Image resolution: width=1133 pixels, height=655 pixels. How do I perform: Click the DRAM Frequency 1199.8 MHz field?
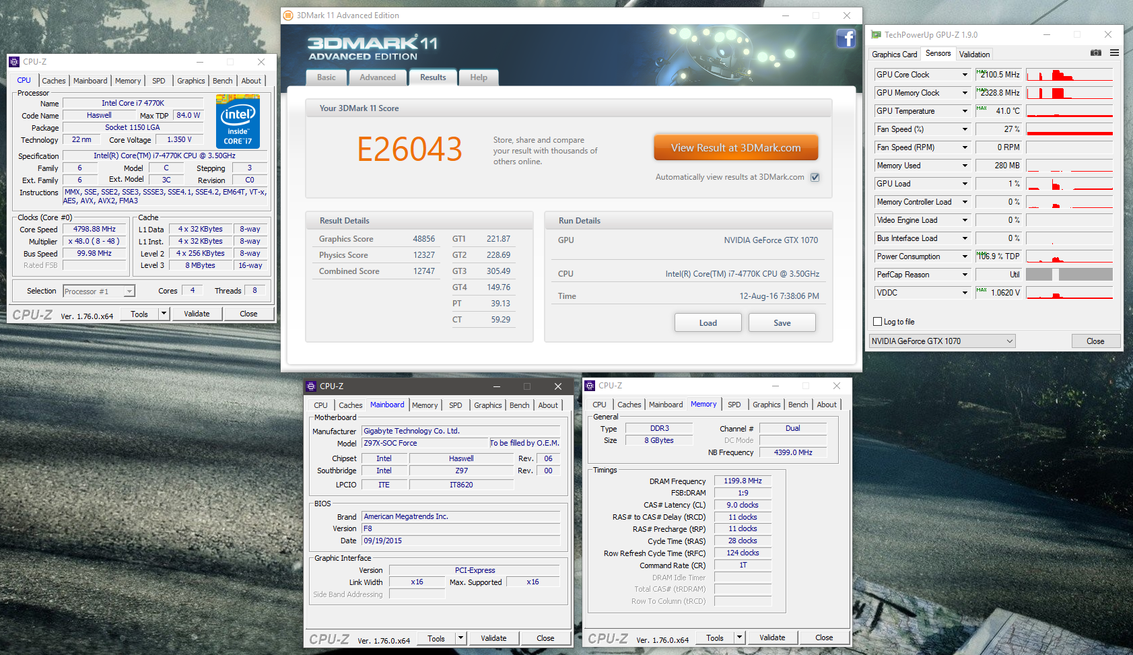point(743,481)
